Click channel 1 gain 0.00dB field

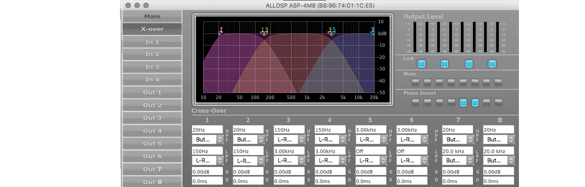[x=207, y=171]
